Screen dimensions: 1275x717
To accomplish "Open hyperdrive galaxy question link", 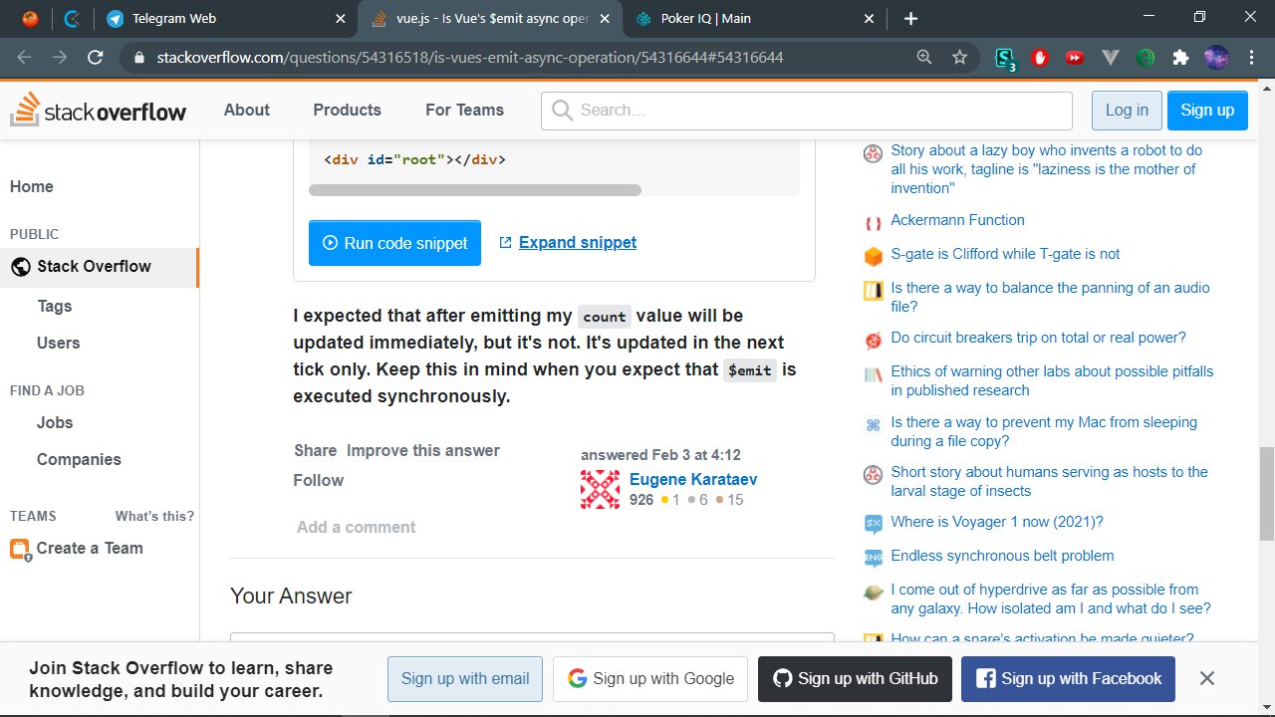I will point(1051,598).
